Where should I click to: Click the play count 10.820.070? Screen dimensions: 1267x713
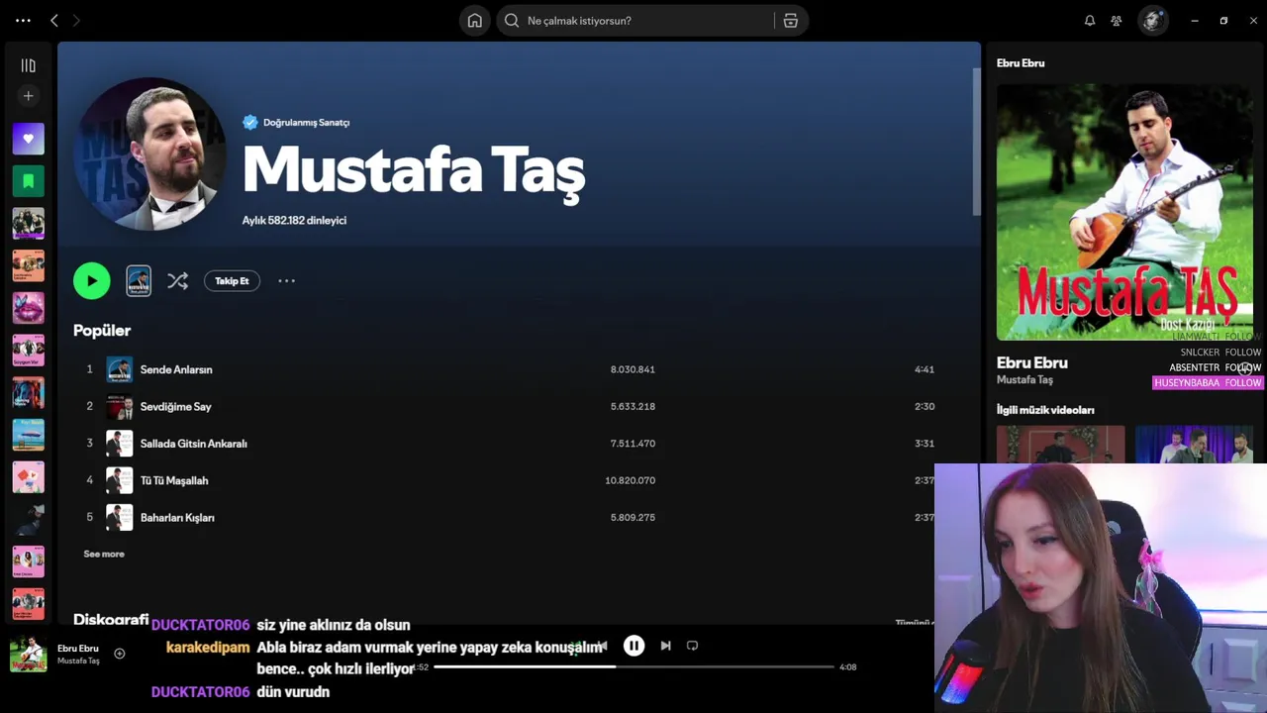pyautogui.click(x=630, y=480)
